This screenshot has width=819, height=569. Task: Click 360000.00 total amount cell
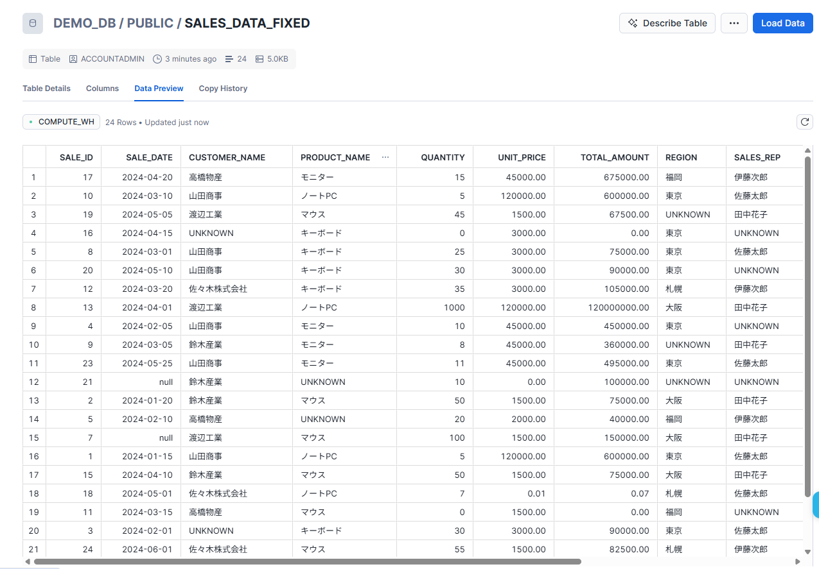[x=606, y=344]
